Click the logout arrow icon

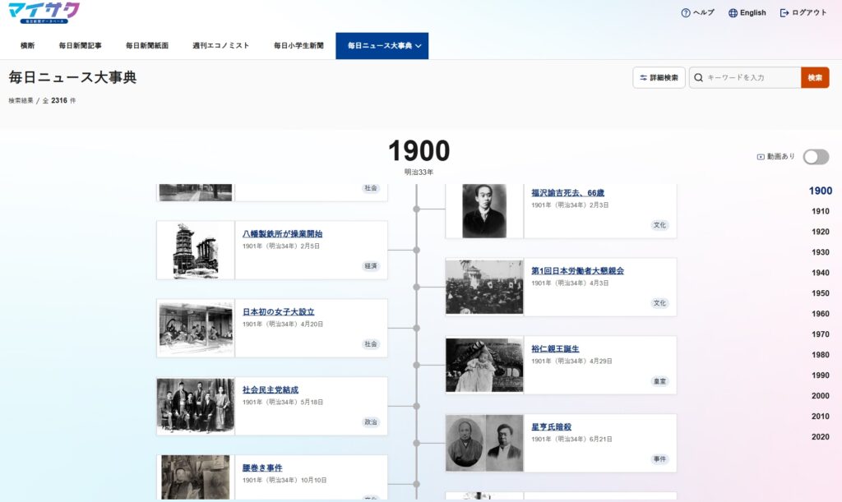[x=784, y=13]
